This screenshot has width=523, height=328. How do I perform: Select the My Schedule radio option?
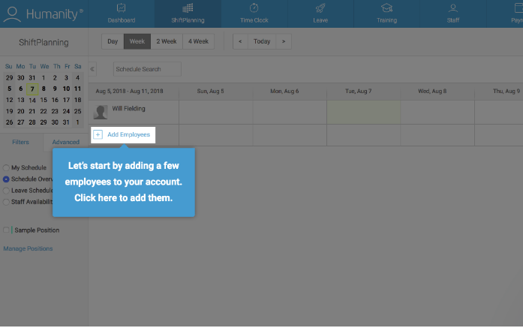[7, 167]
